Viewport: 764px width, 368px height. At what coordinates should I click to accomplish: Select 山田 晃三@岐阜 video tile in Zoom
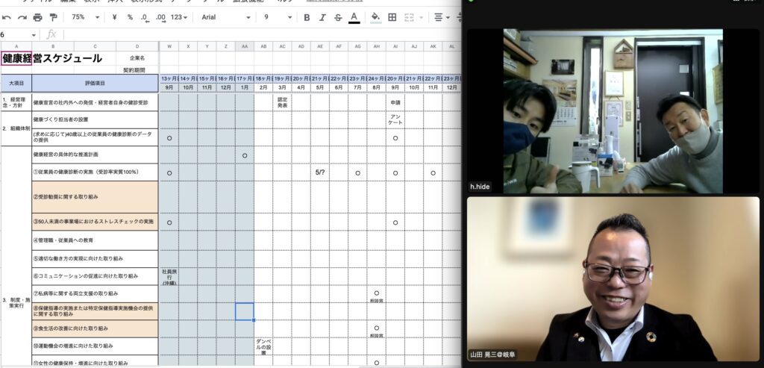pos(613,279)
